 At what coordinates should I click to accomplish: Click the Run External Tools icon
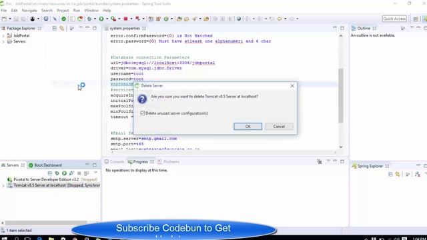pyautogui.click(x=113, y=19)
